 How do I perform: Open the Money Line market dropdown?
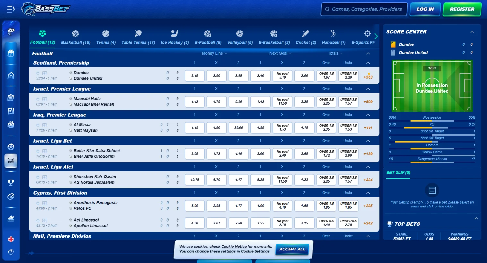pos(214,53)
